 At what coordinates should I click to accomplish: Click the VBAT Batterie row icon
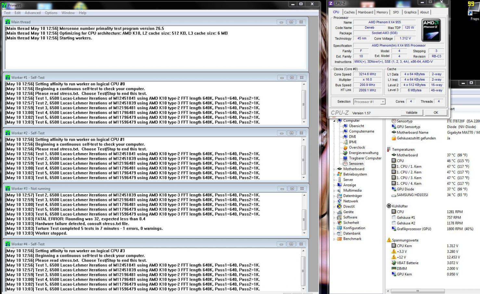click(x=394, y=263)
